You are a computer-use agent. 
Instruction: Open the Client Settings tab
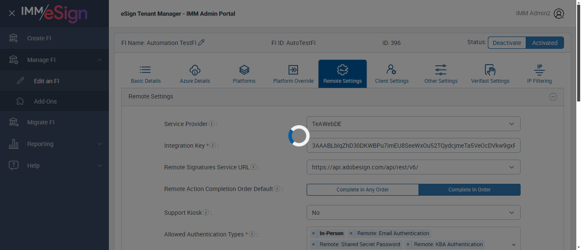click(x=392, y=74)
